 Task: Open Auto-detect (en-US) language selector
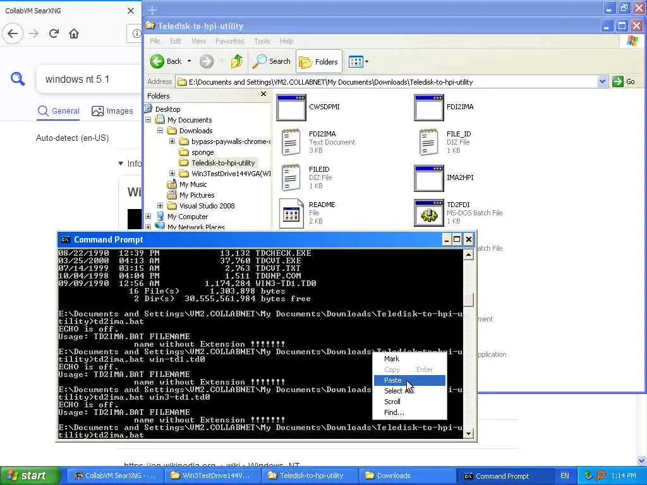point(72,138)
